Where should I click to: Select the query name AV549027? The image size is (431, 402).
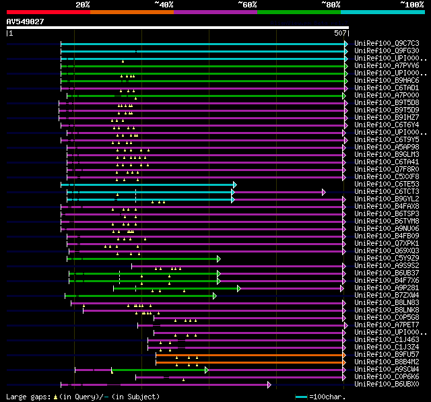tap(26, 22)
